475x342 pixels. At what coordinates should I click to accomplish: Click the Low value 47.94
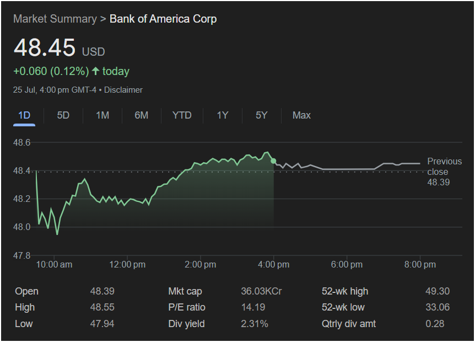102,324
